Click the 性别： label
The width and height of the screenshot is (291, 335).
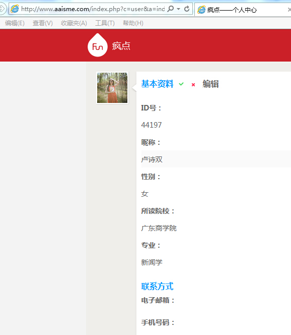pyautogui.click(x=151, y=177)
